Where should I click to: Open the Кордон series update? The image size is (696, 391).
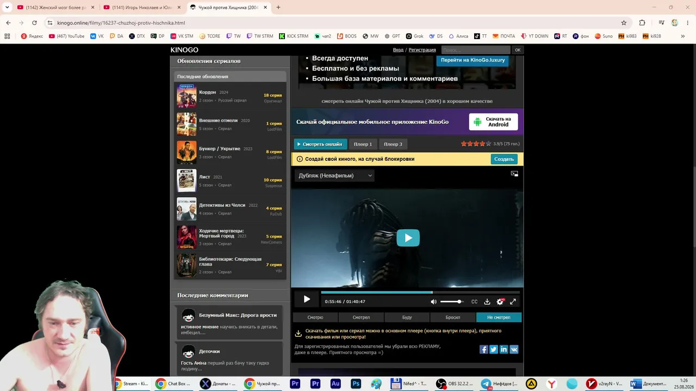coord(230,96)
